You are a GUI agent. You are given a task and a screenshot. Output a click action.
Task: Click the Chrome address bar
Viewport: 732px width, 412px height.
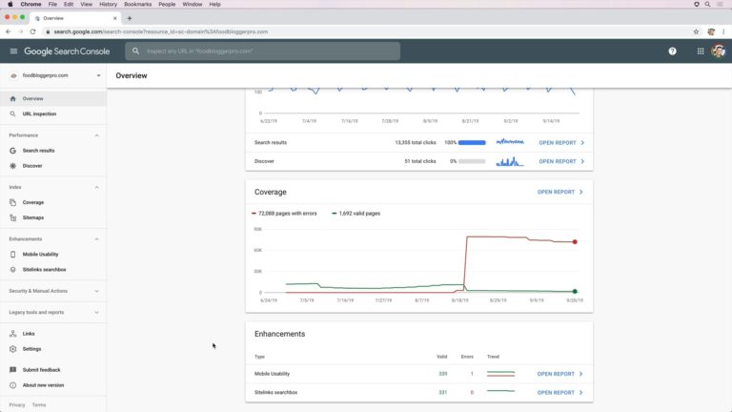tap(368, 31)
